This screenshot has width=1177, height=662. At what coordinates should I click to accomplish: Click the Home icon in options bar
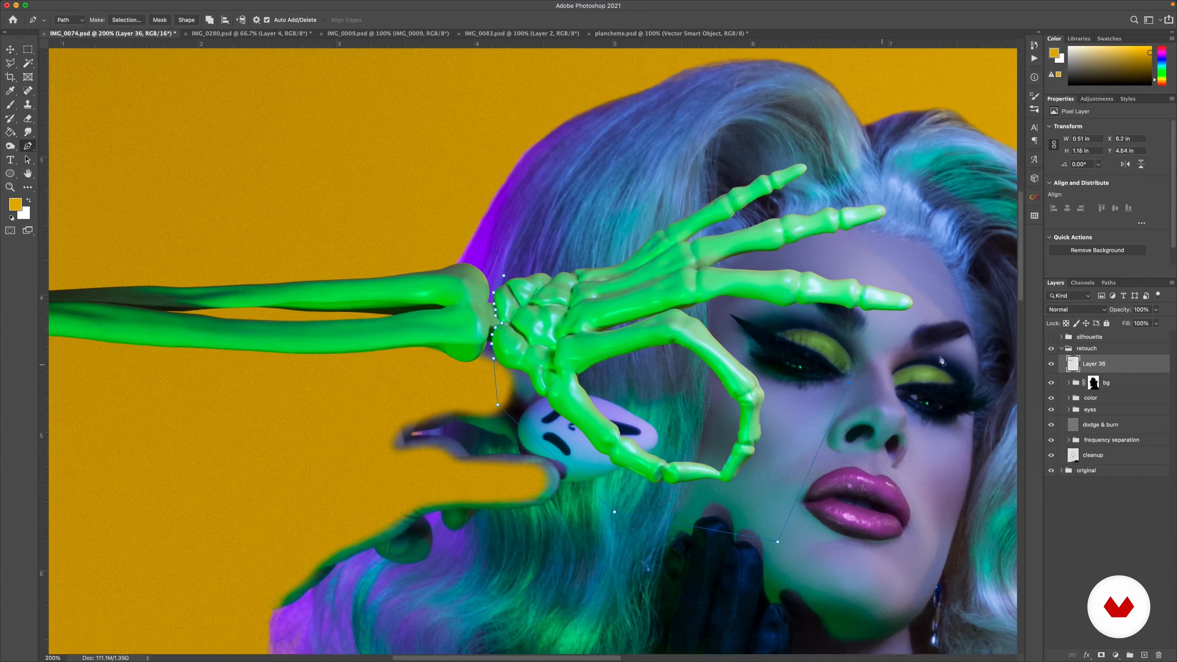(x=13, y=20)
